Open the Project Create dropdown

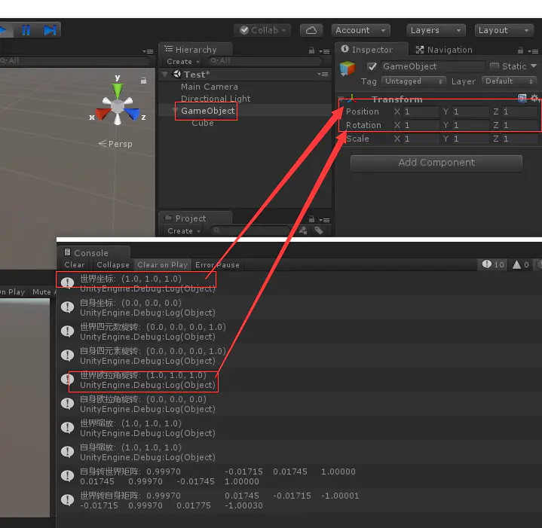(183, 230)
